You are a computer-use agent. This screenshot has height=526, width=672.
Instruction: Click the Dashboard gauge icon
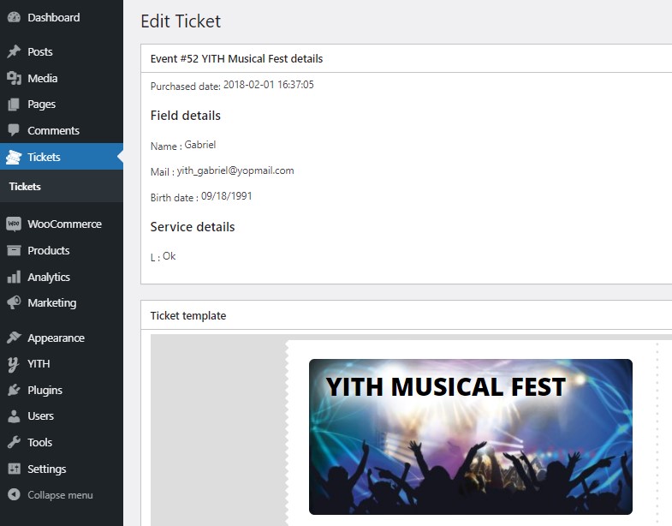pos(14,17)
